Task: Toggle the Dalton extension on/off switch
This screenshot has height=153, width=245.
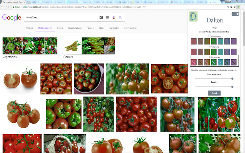Action: pyautogui.click(x=235, y=14)
